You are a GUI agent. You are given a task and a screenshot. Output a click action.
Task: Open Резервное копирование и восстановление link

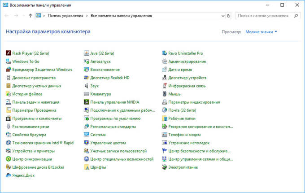pyautogui.click(x=200, y=127)
